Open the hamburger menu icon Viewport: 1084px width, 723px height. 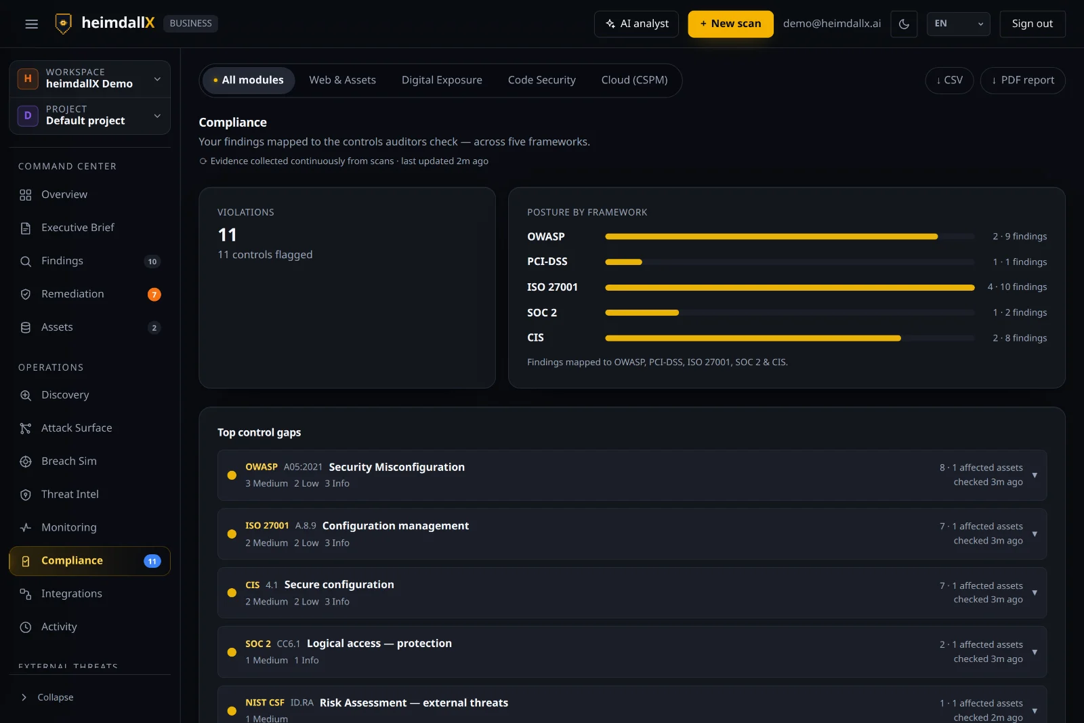31,24
